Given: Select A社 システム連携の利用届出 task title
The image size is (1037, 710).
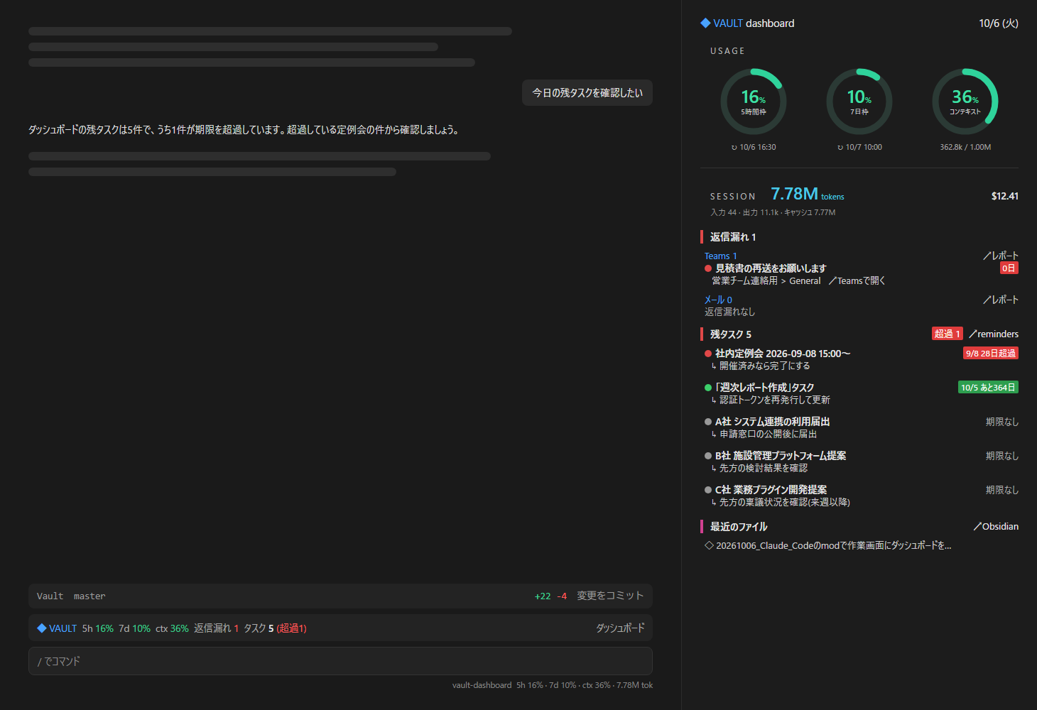Looking at the screenshot, I should [x=772, y=422].
